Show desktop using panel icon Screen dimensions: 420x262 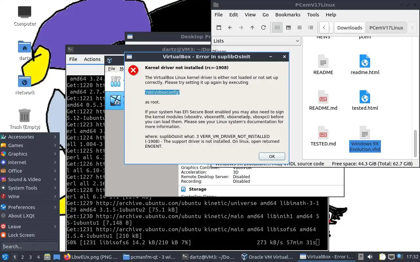[56, 257]
